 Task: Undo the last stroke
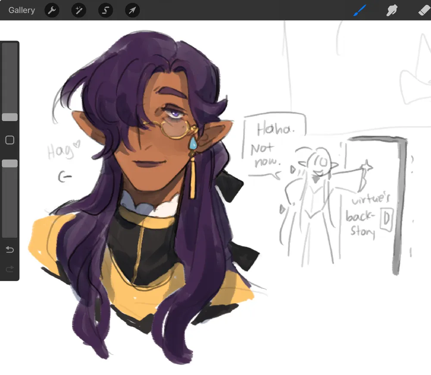pos(9,250)
